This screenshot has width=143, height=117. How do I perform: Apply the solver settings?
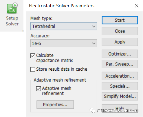[120, 42]
